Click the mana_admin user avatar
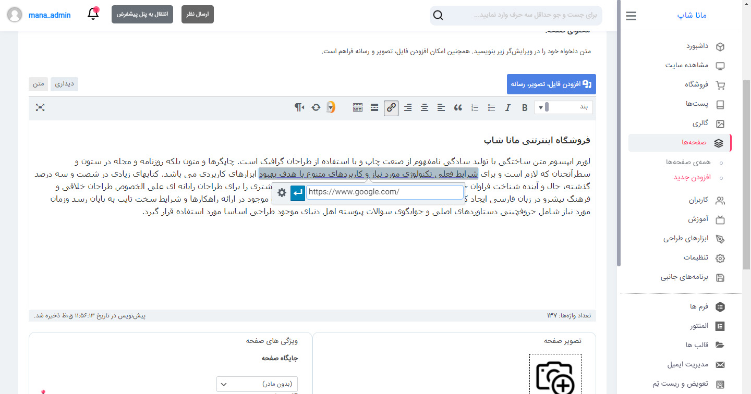Image resolution: width=751 pixels, height=394 pixels. pos(15,15)
